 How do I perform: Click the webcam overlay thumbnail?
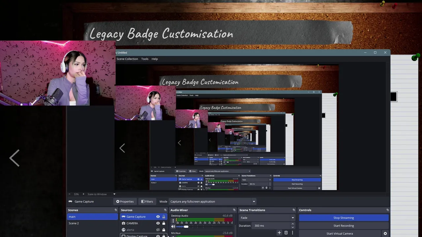(58, 73)
